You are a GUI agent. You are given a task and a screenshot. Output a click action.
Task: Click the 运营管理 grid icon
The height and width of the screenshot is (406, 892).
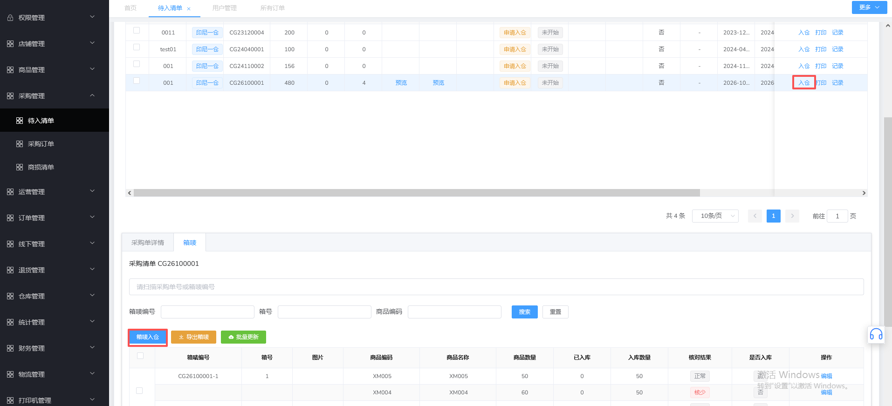pyautogui.click(x=10, y=192)
